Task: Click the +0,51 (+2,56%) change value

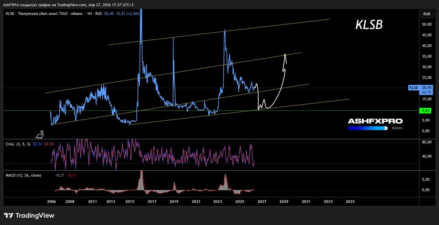Action: [129, 13]
